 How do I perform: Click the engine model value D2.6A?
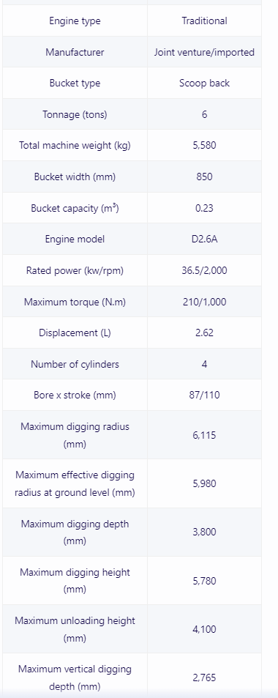tap(204, 239)
